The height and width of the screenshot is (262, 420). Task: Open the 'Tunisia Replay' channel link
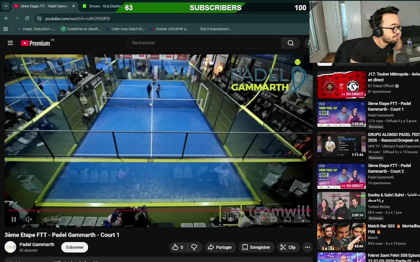379,207
